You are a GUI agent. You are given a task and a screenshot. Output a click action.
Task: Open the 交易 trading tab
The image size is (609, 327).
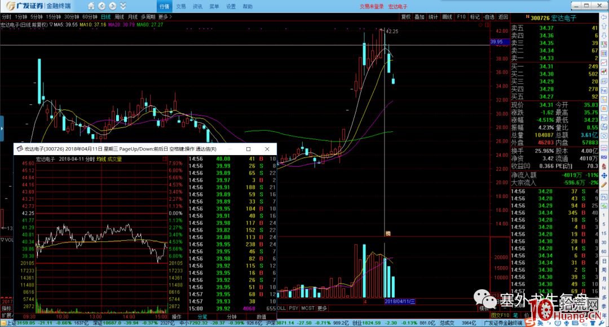181,6
